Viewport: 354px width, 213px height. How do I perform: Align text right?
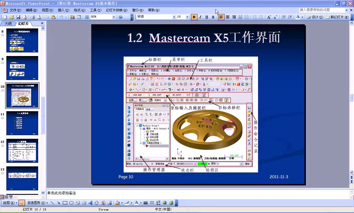tap(234, 17)
